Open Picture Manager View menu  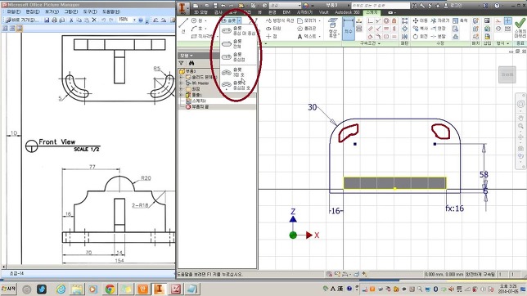(x=52, y=11)
